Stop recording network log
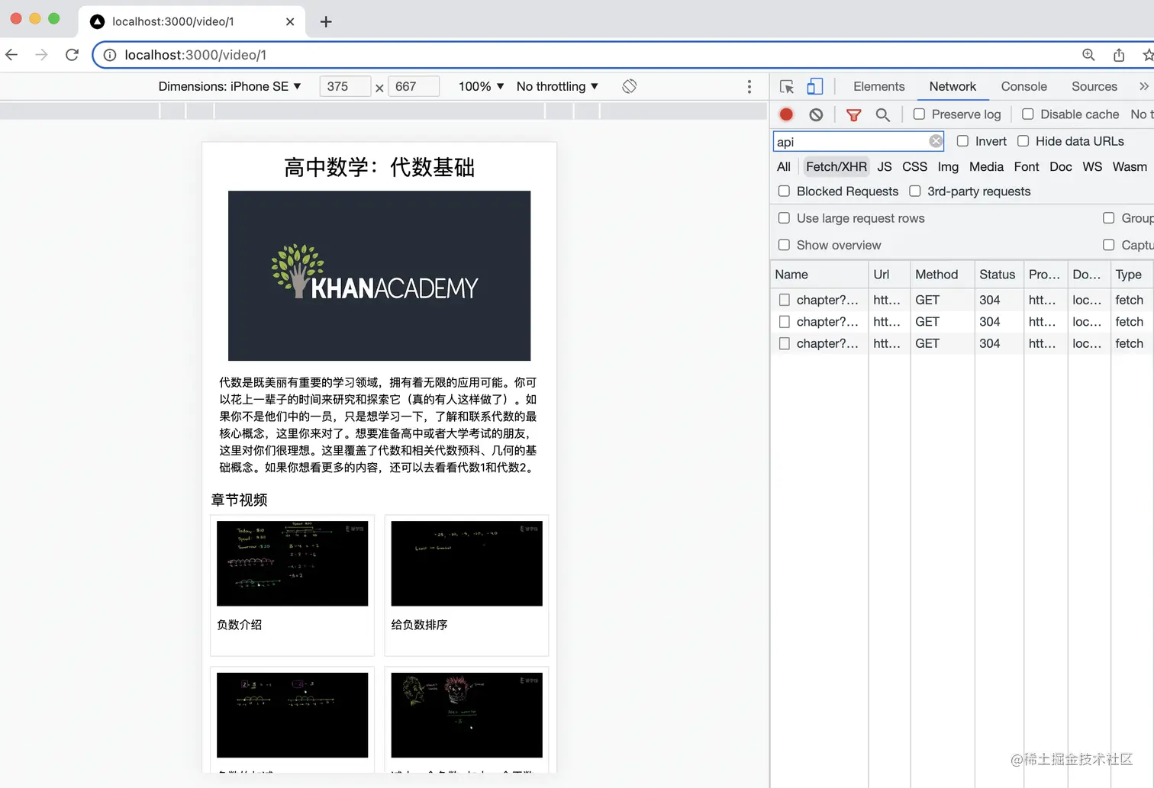 click(x=786, y=114)
